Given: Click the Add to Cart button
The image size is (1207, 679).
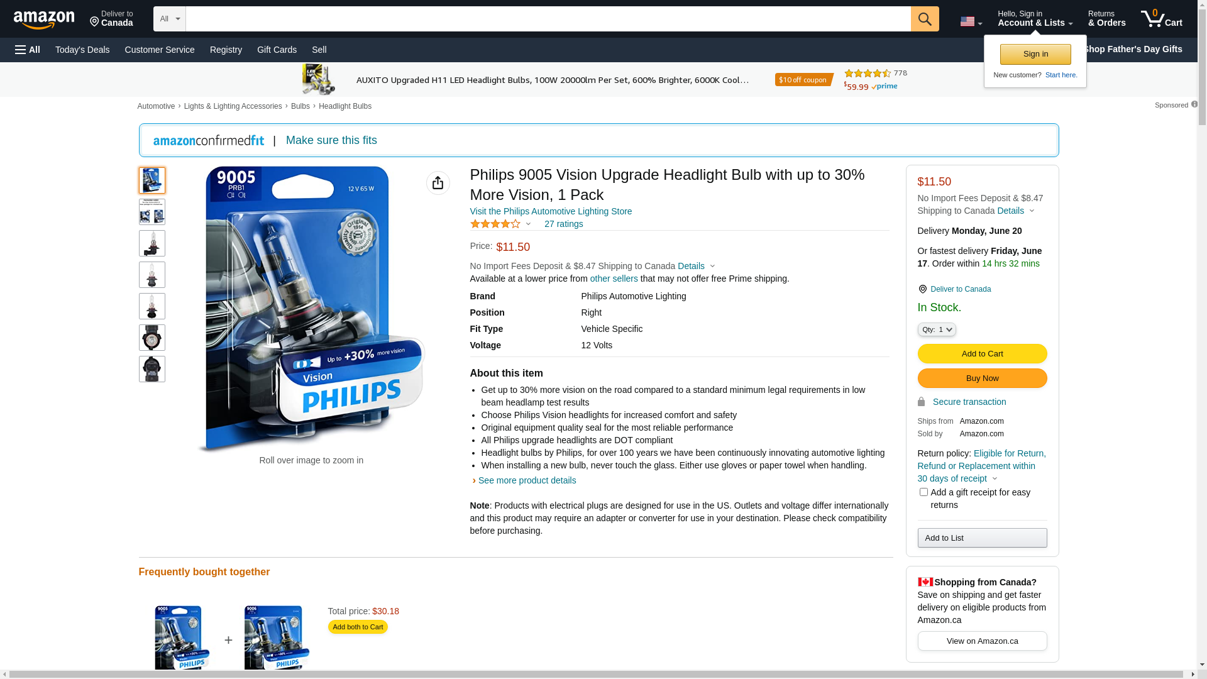Looking at the screenshot, I should pos(982,354).
